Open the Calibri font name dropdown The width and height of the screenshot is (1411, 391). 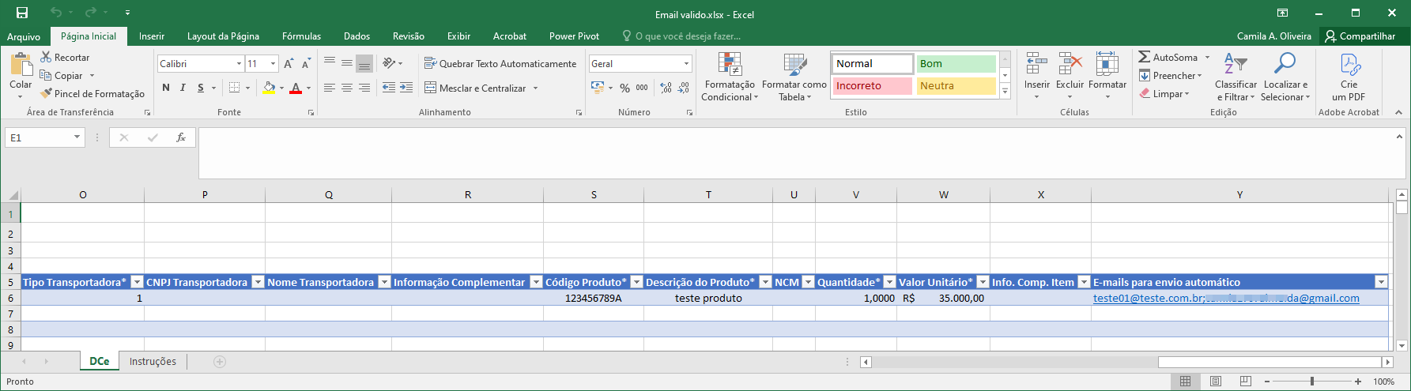(239, 63)
